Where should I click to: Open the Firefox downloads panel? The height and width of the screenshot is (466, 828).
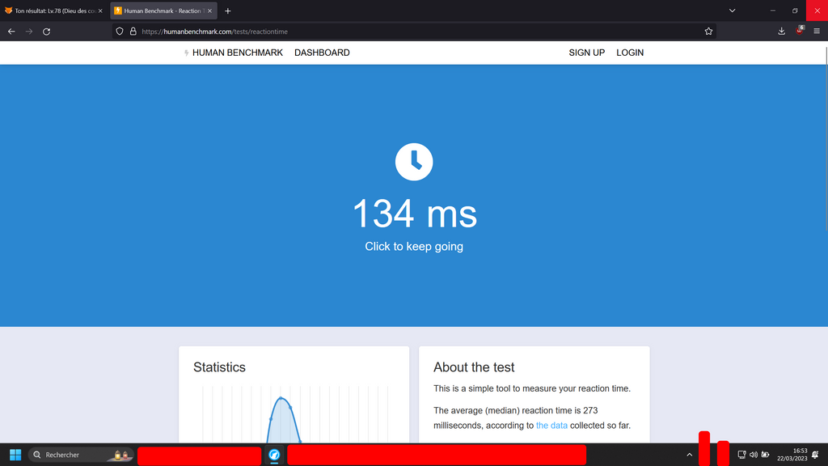click(781, 32)
